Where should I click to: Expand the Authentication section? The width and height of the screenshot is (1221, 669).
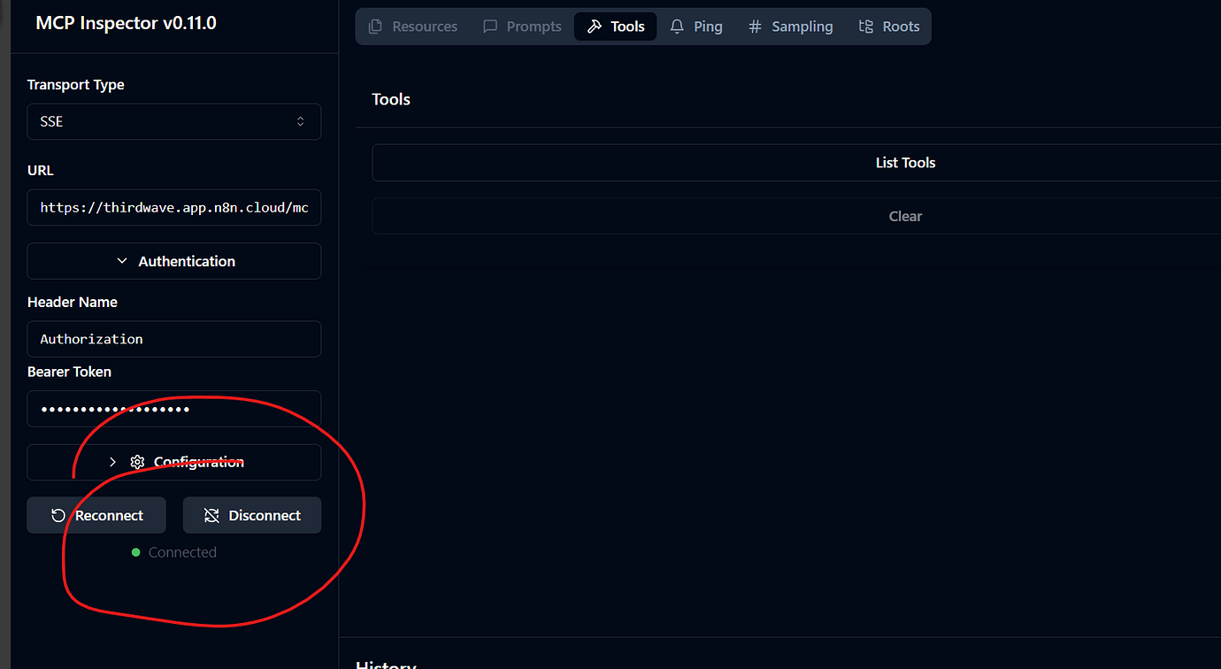[x=173, y=260]
